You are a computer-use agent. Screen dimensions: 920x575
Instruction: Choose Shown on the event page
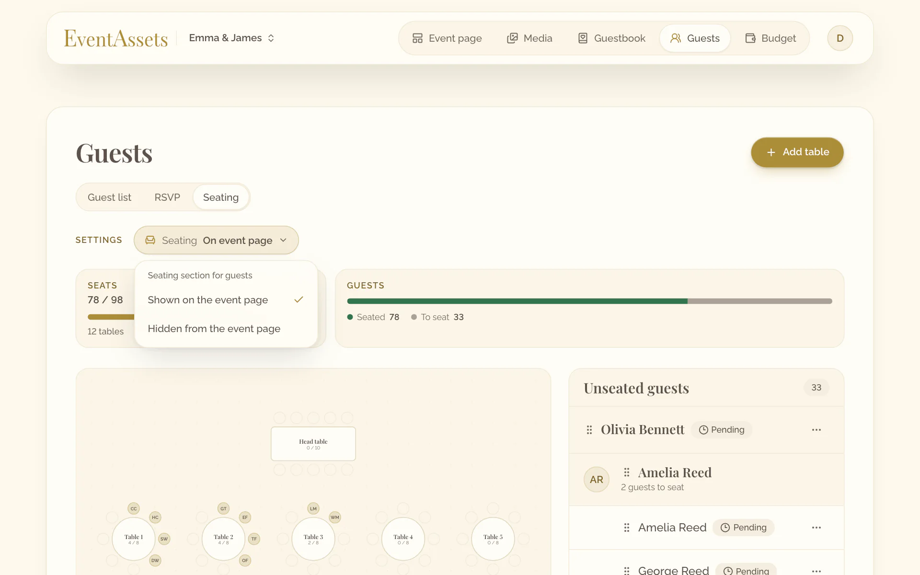pyautogui.click(x=226, y=300)
